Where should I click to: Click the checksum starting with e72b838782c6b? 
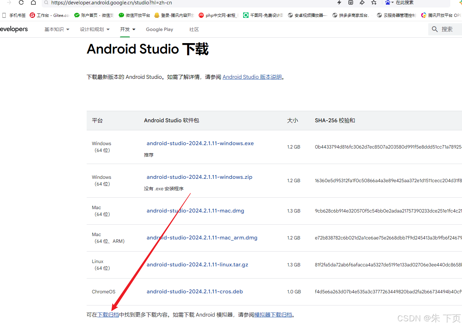click(x=388, y=238)
